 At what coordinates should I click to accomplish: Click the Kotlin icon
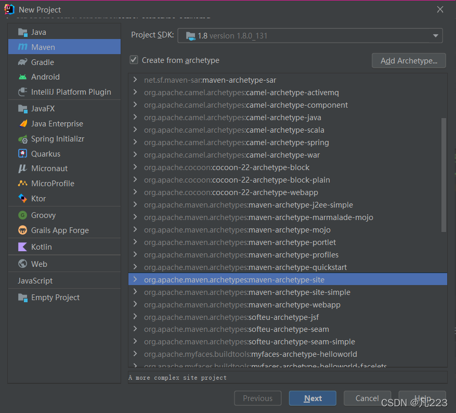point(23,247)
